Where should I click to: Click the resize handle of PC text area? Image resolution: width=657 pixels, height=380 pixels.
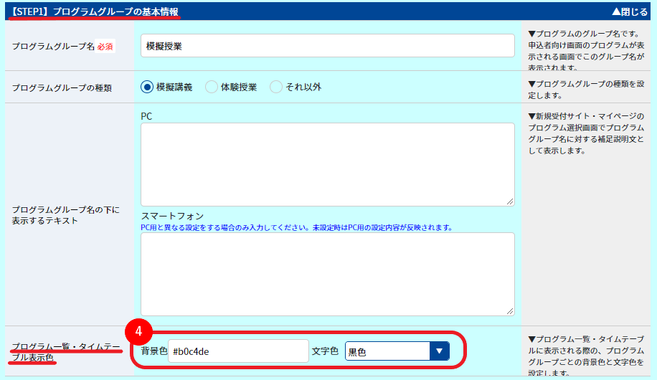pyautogui.click(x=509, y=201)
